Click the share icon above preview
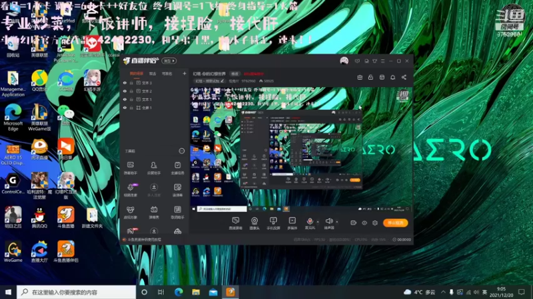 coord(404,77)
